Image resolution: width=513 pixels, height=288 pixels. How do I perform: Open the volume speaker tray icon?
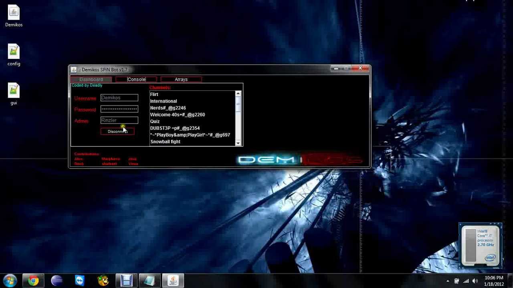(475, 281)
